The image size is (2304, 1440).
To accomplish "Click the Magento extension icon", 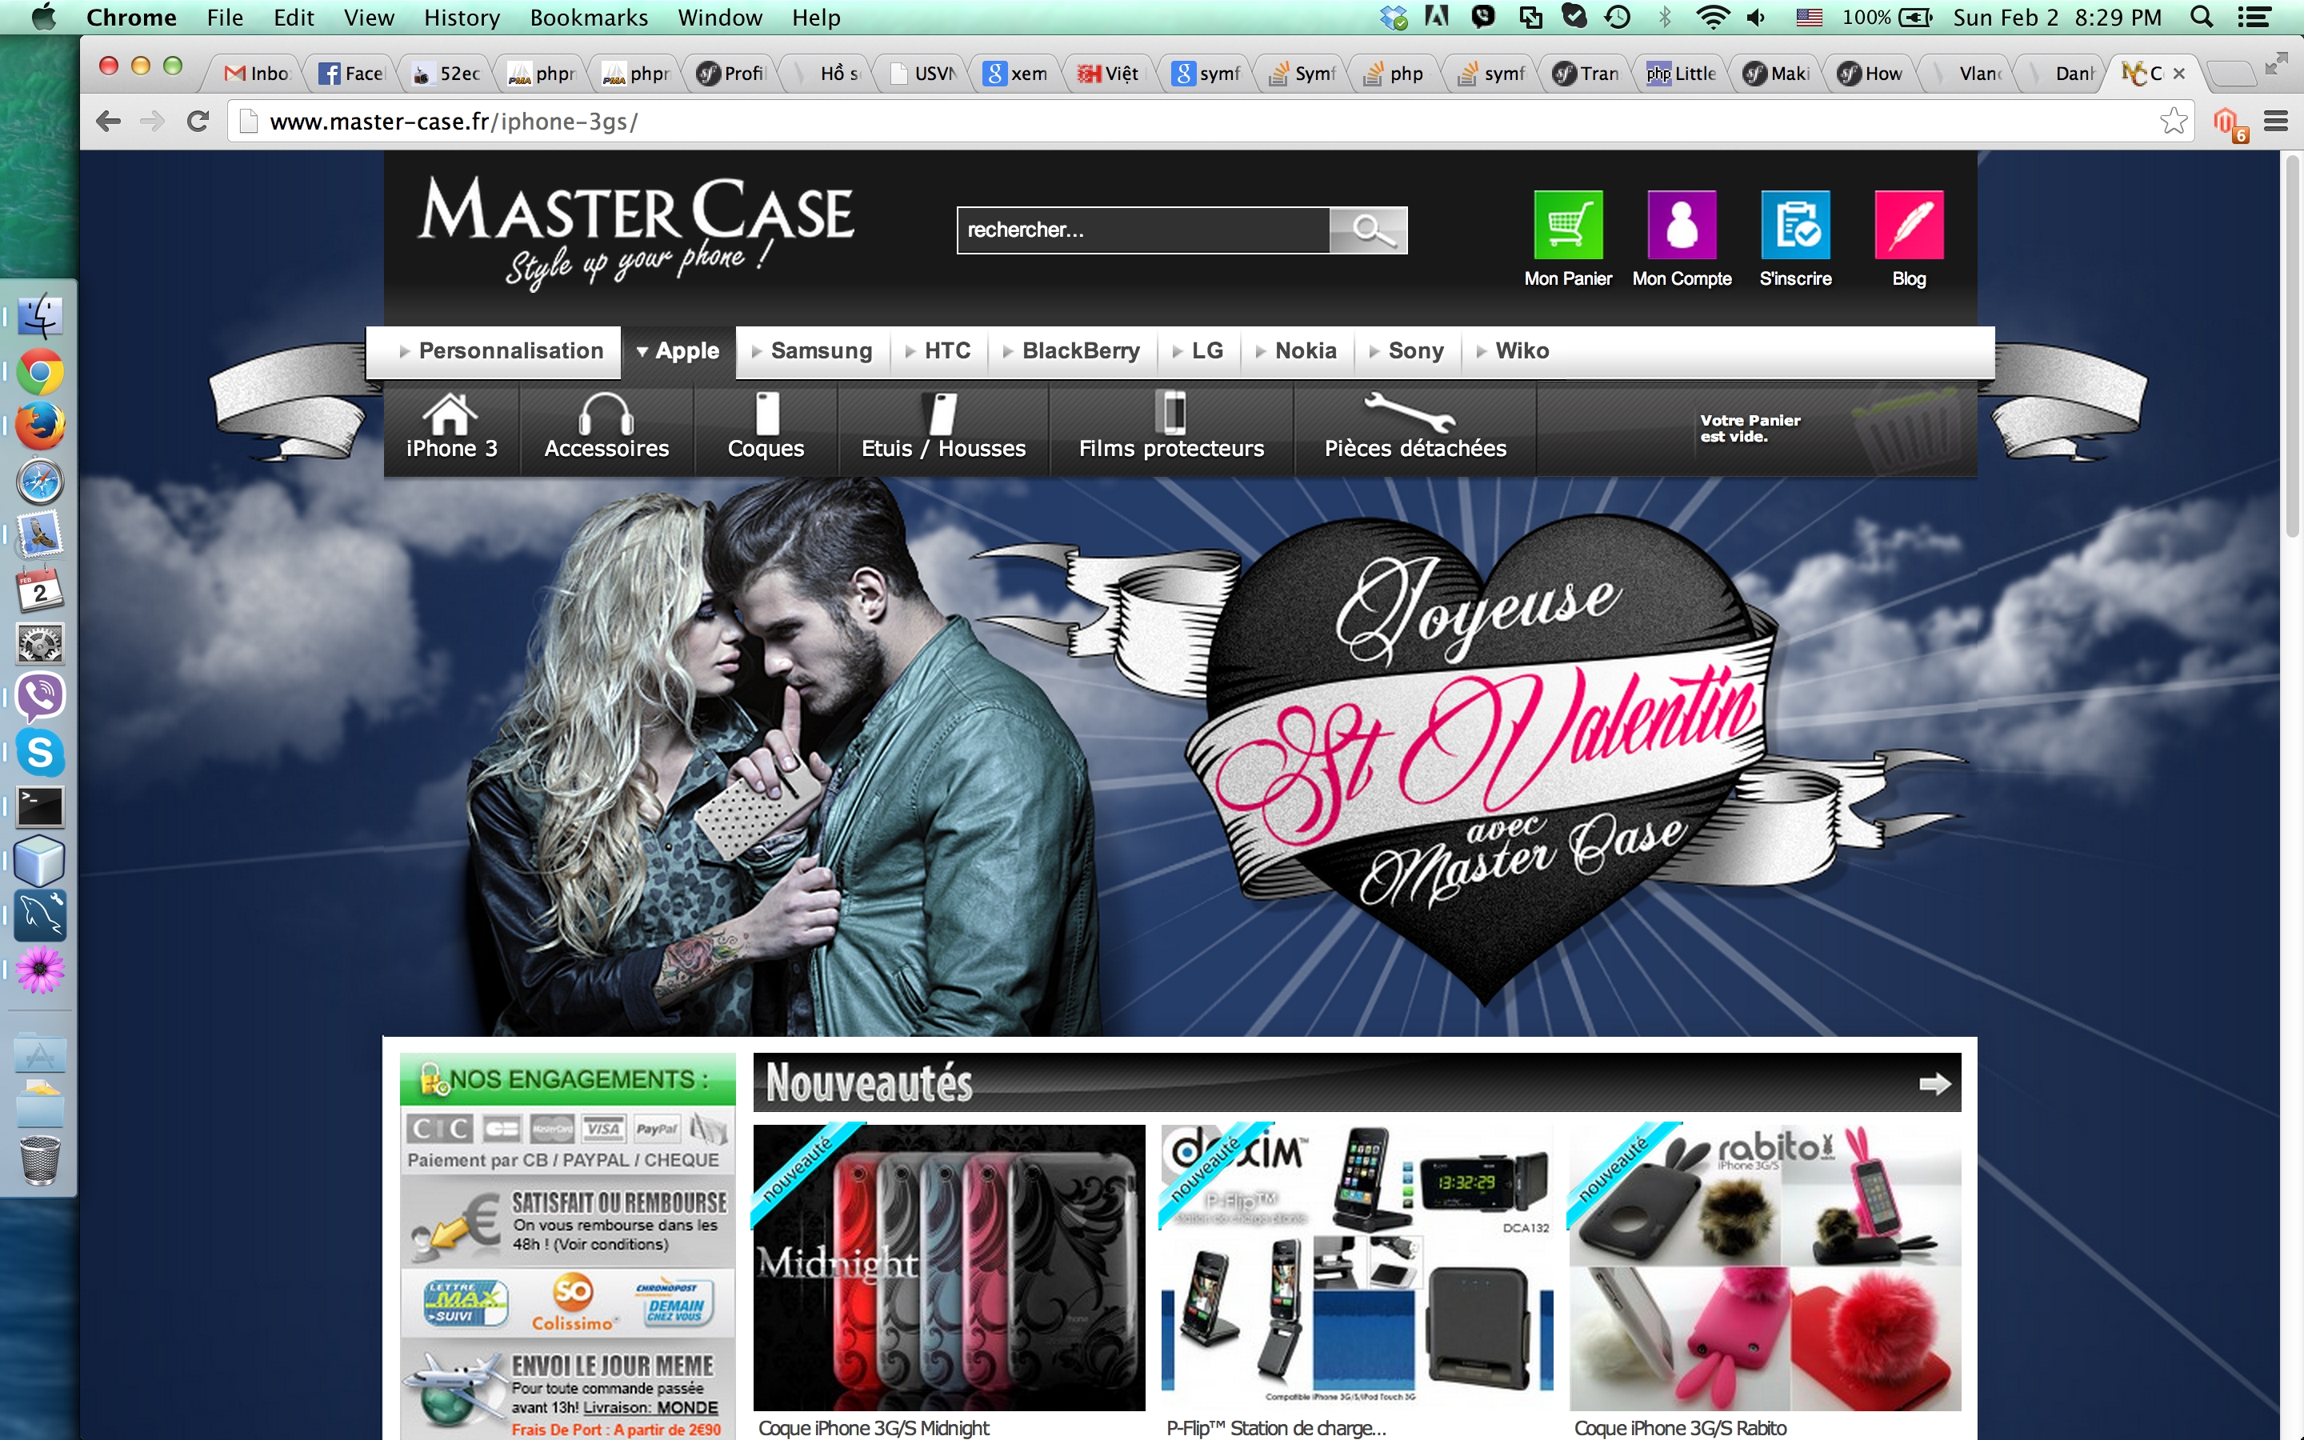I will [2229, 124].
